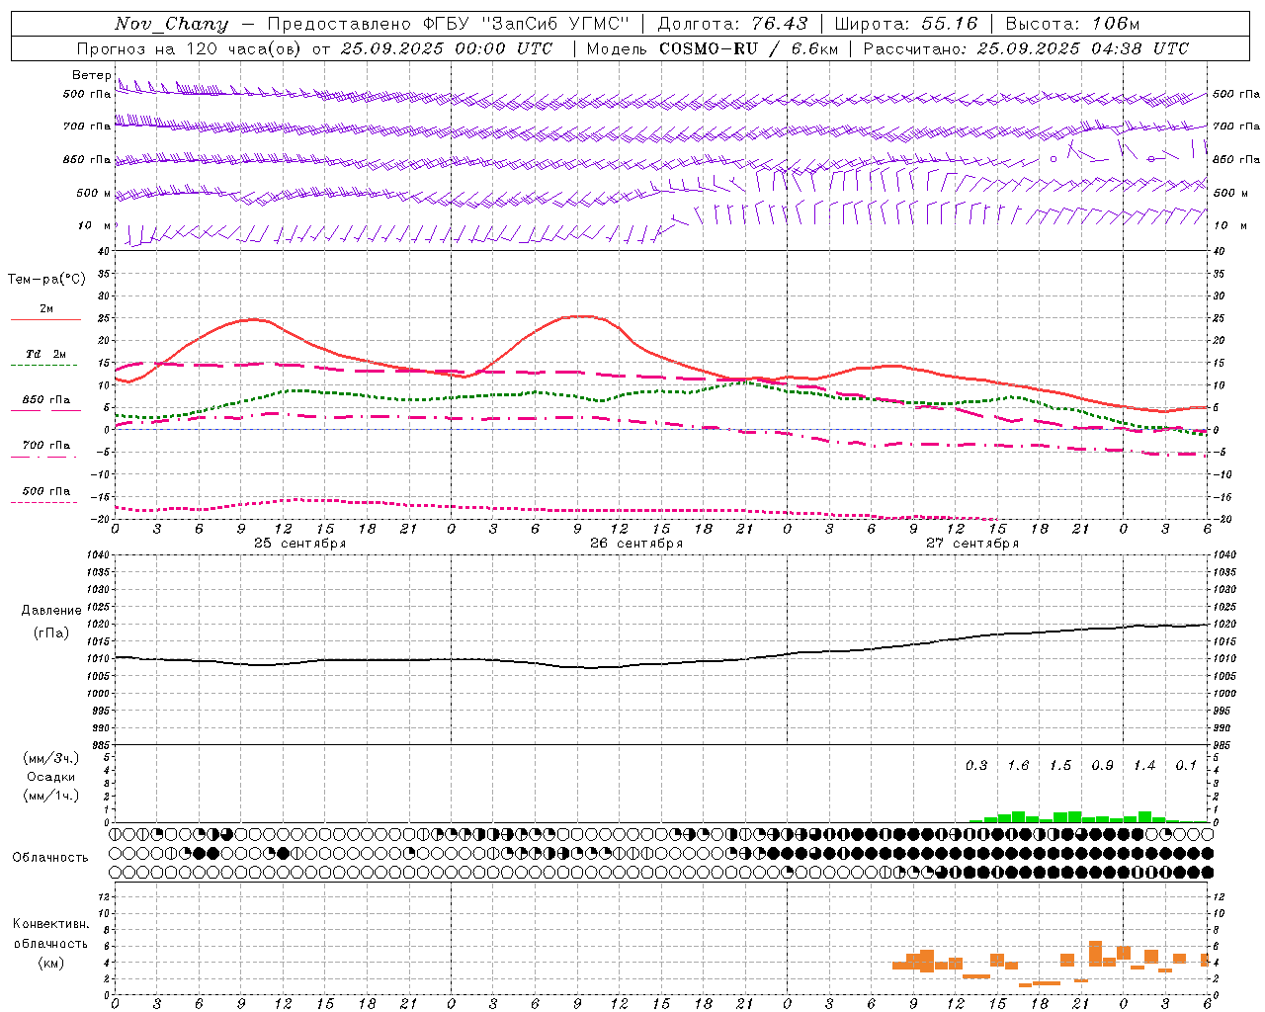Click the 1.6 precipitation total
This screenshot has height=1012, width=1265.
click(1018, 766)
